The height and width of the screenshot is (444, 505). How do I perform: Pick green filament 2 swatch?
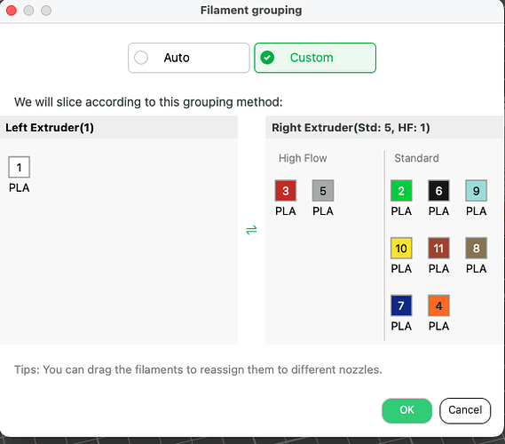click(401, 190)
